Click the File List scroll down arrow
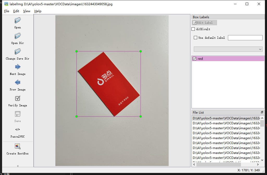The width and height of the screenshot is (267, 175). (x=262, y=160)
